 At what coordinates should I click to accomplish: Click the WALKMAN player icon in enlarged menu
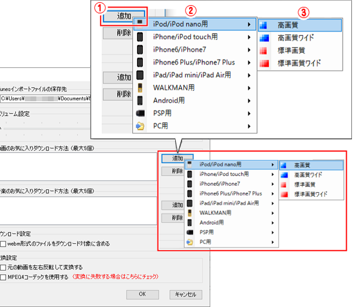click(x=141, y=88)
